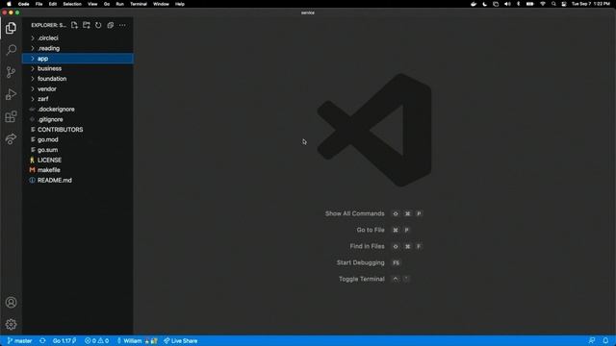Image resolution: width=616 pixels, height=346 pixels.
Task: Open the Help menu
Action: pos(180,4)
